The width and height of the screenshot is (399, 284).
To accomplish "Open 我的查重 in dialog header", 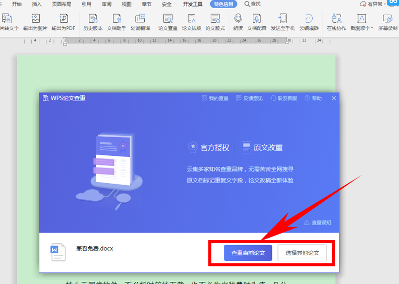I will pos(215,98).
